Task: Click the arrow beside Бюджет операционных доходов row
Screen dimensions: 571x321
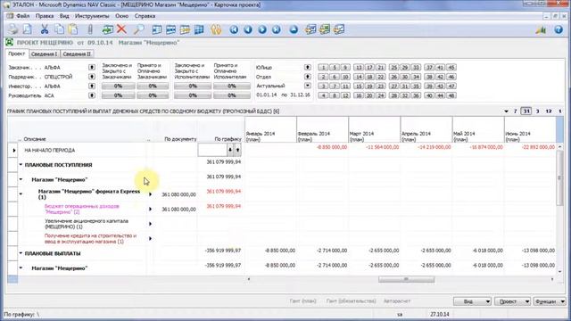Action: [150, 209]
